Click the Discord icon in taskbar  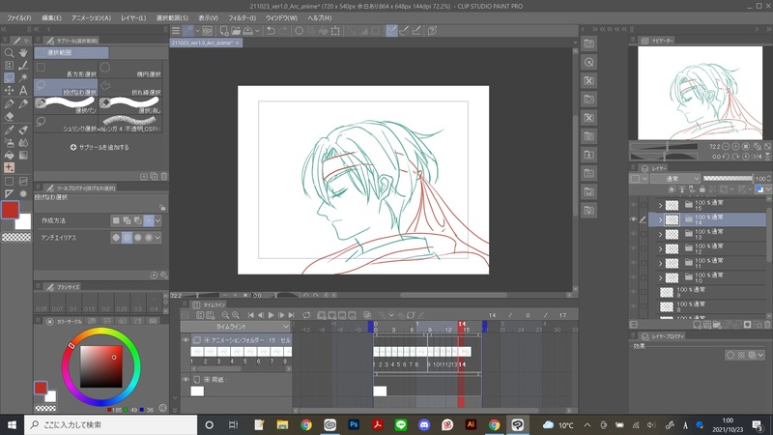422,424
